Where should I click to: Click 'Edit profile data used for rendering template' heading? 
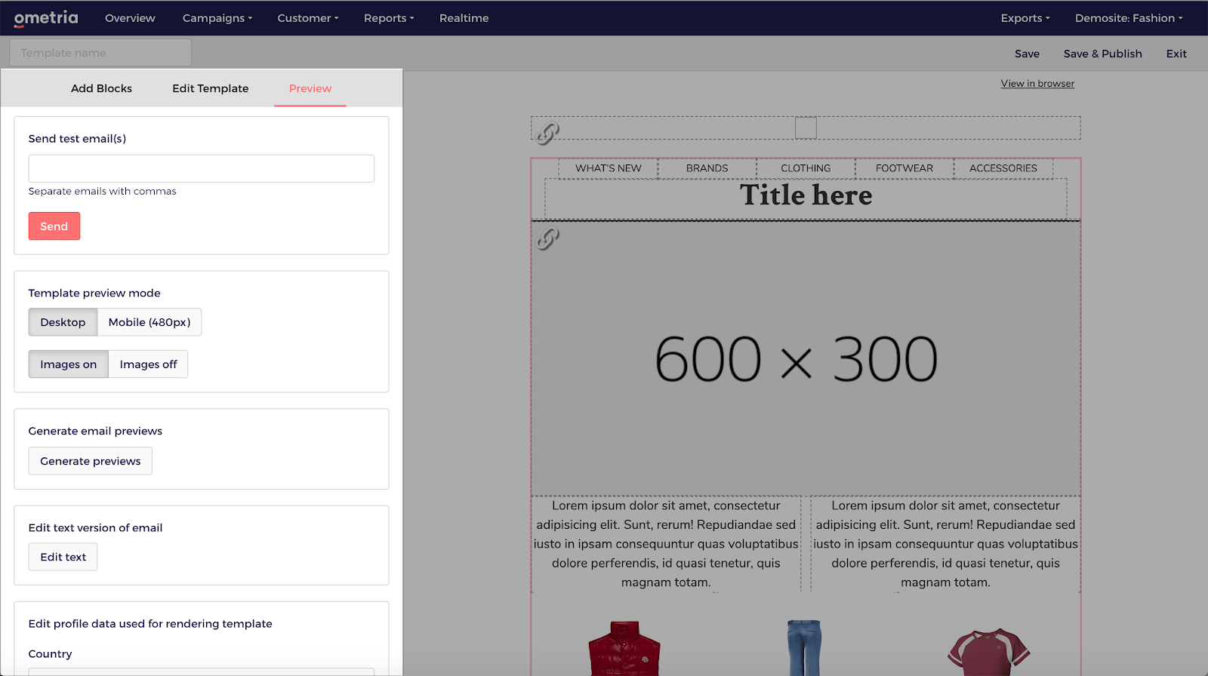(150, 623)
